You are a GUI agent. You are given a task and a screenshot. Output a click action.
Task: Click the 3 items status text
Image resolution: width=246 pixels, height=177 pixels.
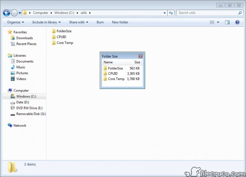click(x=30, y=164)
